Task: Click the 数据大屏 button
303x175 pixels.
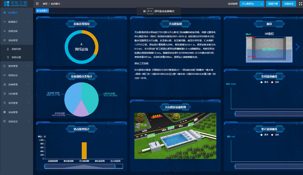Action: (x=273, y=4)
